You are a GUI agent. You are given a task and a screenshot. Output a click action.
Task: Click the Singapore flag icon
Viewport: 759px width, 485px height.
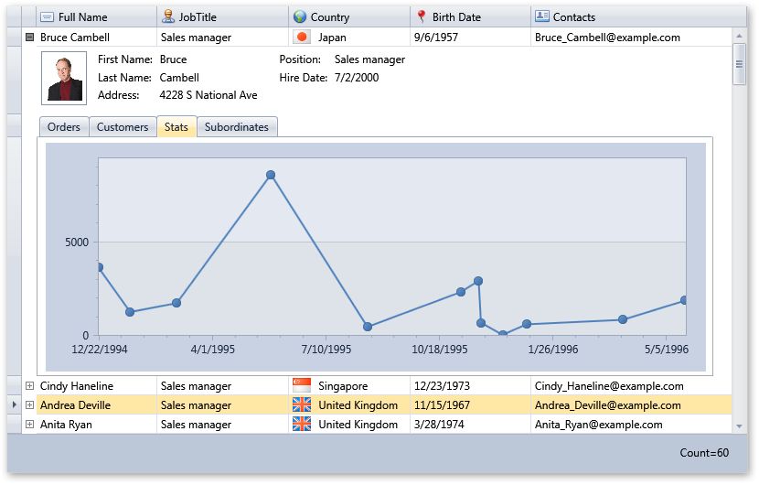point(302,386)
